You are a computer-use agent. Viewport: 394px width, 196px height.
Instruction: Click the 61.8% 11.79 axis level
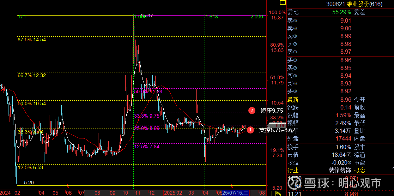[277, 80]
